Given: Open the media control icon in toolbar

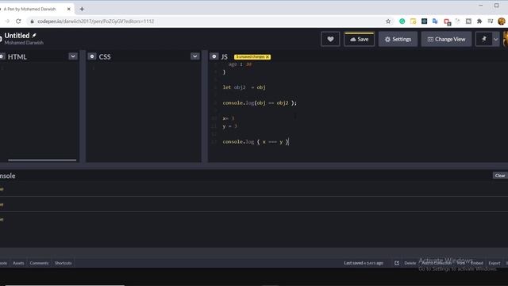Looking at the screenshot, I should click(491, 21).
